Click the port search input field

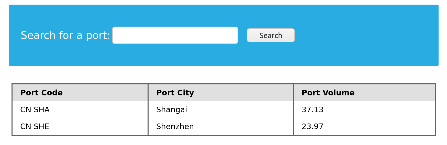click(x=175, y=35)
